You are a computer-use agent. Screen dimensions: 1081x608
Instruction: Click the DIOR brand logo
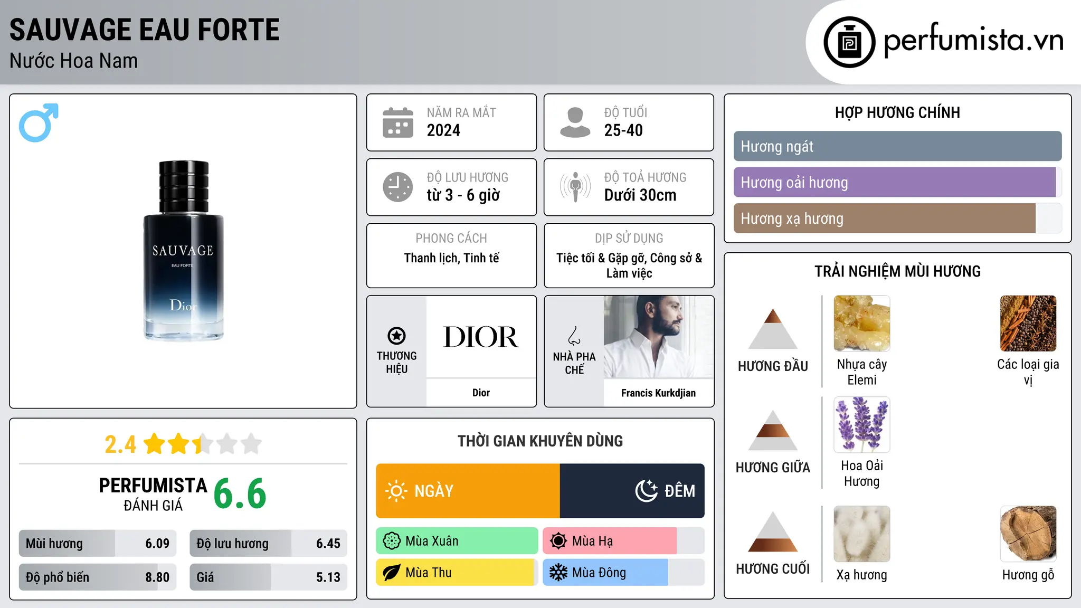[x=481, y=337]
